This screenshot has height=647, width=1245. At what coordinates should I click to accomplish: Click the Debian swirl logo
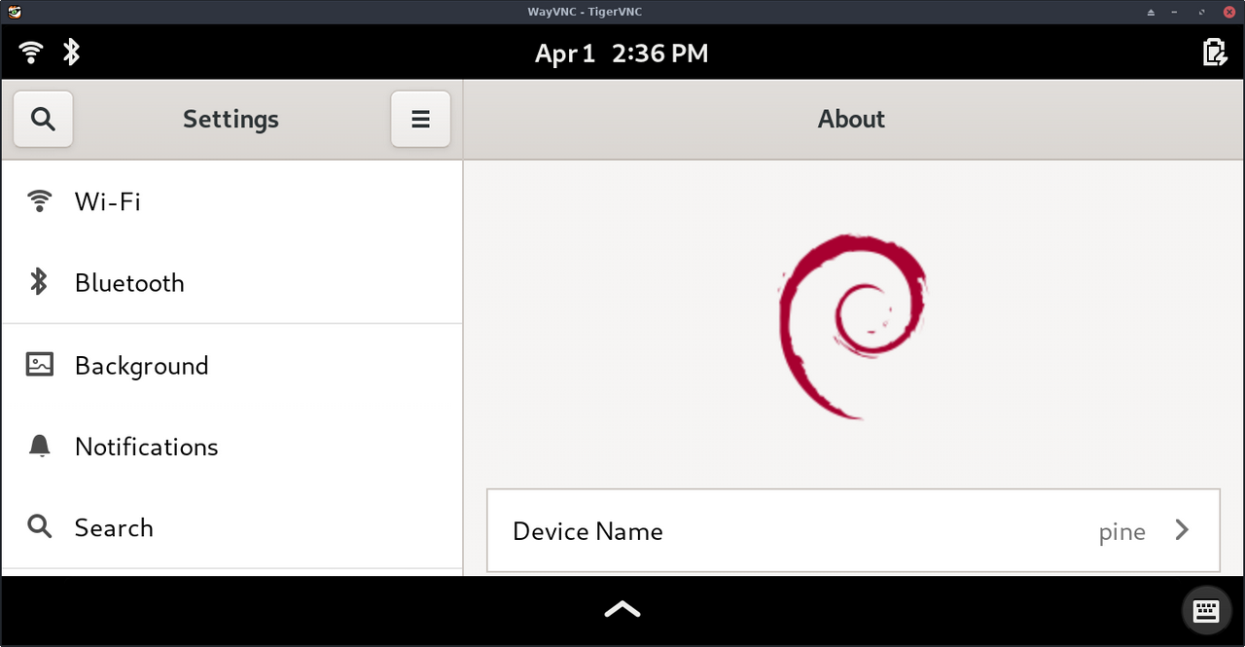coord(853,326)
